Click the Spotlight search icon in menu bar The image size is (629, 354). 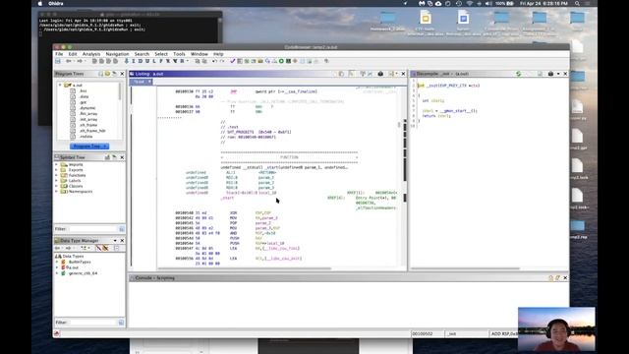pyautogui.click(x=577, y=3)
